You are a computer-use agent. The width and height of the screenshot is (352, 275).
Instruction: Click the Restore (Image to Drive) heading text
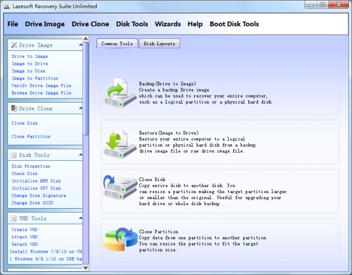168,133
